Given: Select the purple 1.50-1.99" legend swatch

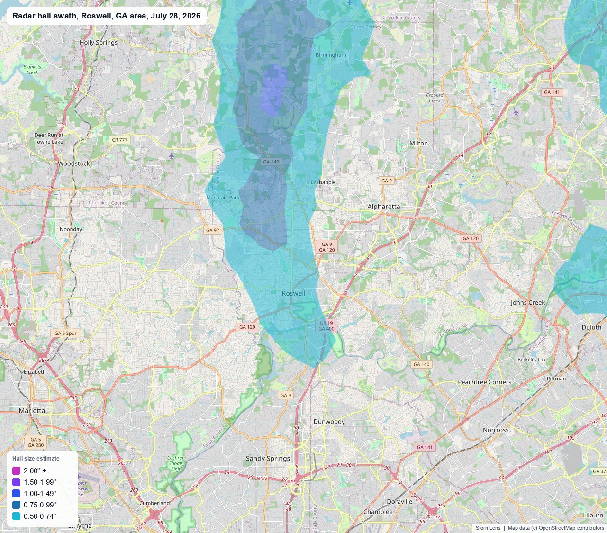Looking at the screenshot, I should [x=16, y=482].
